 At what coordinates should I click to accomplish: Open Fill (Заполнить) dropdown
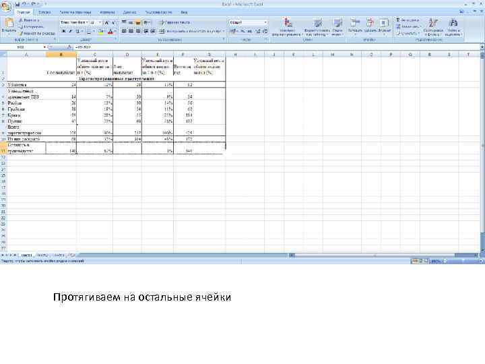coord(408,26)
